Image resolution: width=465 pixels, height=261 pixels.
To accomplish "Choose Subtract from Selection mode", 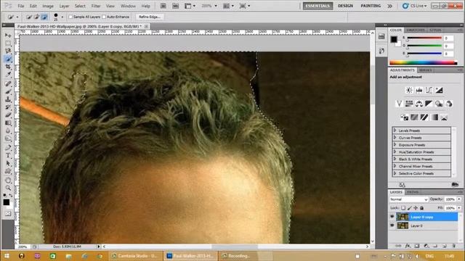I will click(44, 17).
